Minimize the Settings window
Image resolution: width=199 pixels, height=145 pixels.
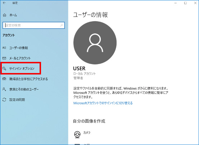(x=176, y=3)
